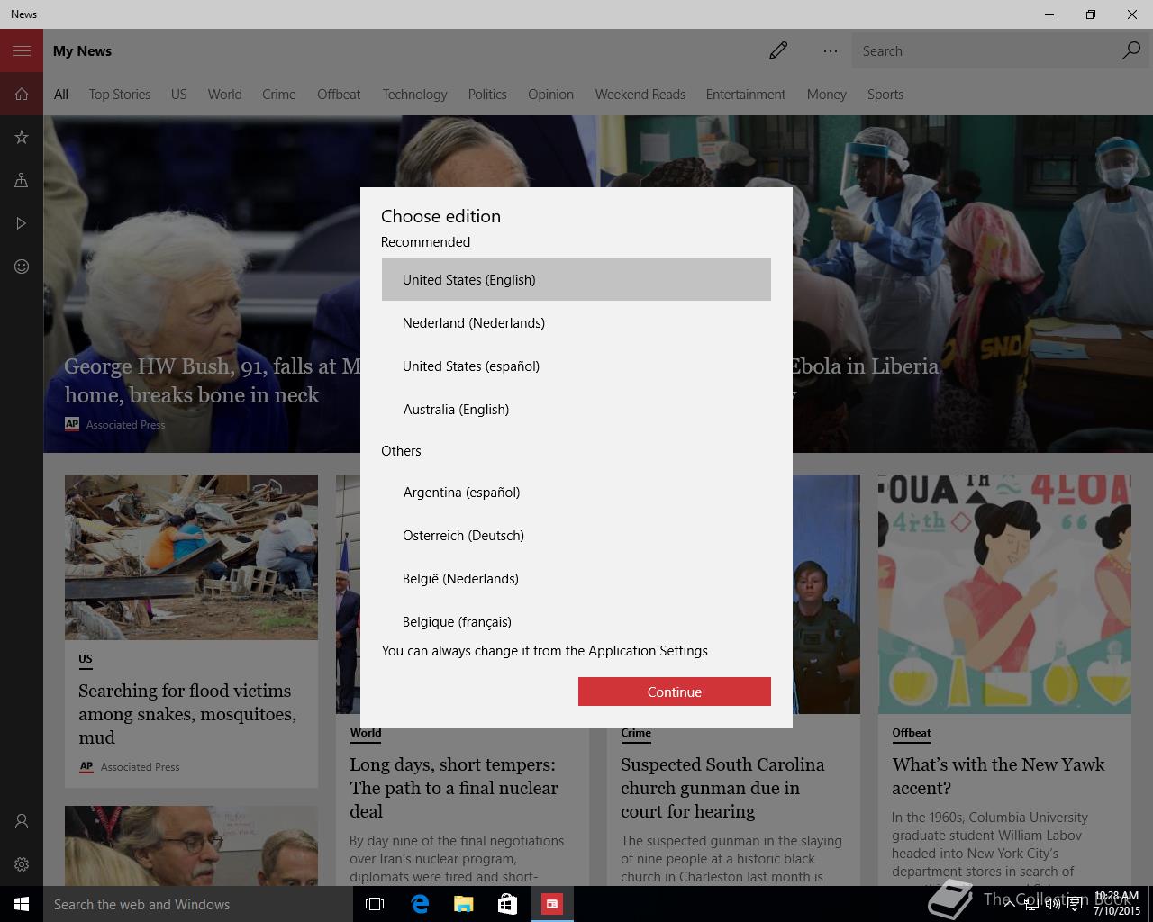The height and width of the screenshot is (922, 1153).
Task: Click the smiley feedback icon
Action: pos(22,267)
